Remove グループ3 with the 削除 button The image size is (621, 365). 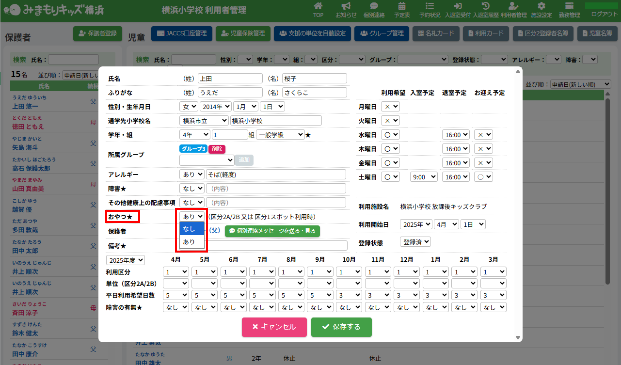tap(217, 149)
